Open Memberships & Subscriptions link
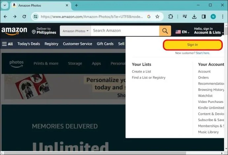The height and width of the screenshot is (155, 228). [211, 126]
